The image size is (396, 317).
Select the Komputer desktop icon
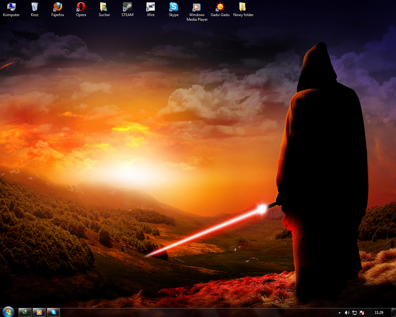coord(11,9)
